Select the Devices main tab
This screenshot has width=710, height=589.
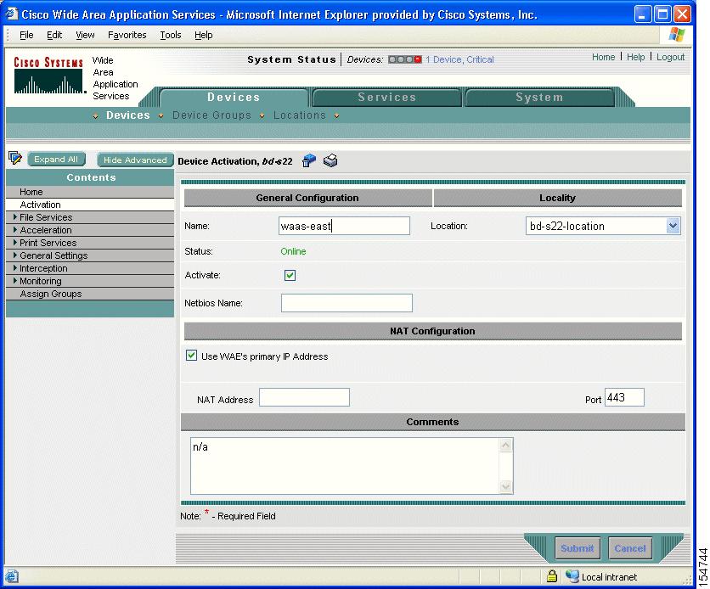pyautogui.click(x=234, y=98)
